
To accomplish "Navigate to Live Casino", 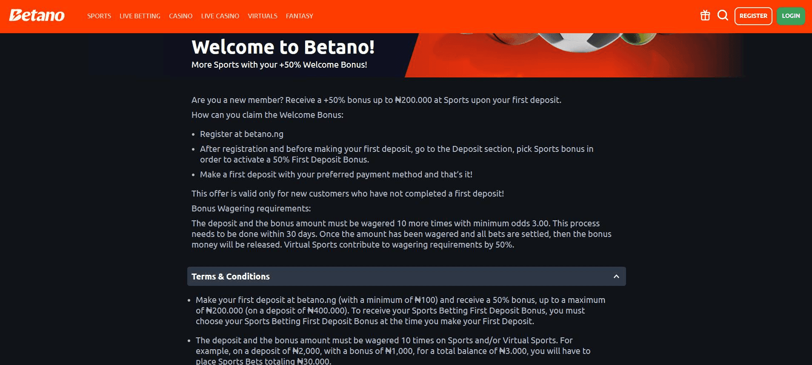I will [x=220, y=16].
